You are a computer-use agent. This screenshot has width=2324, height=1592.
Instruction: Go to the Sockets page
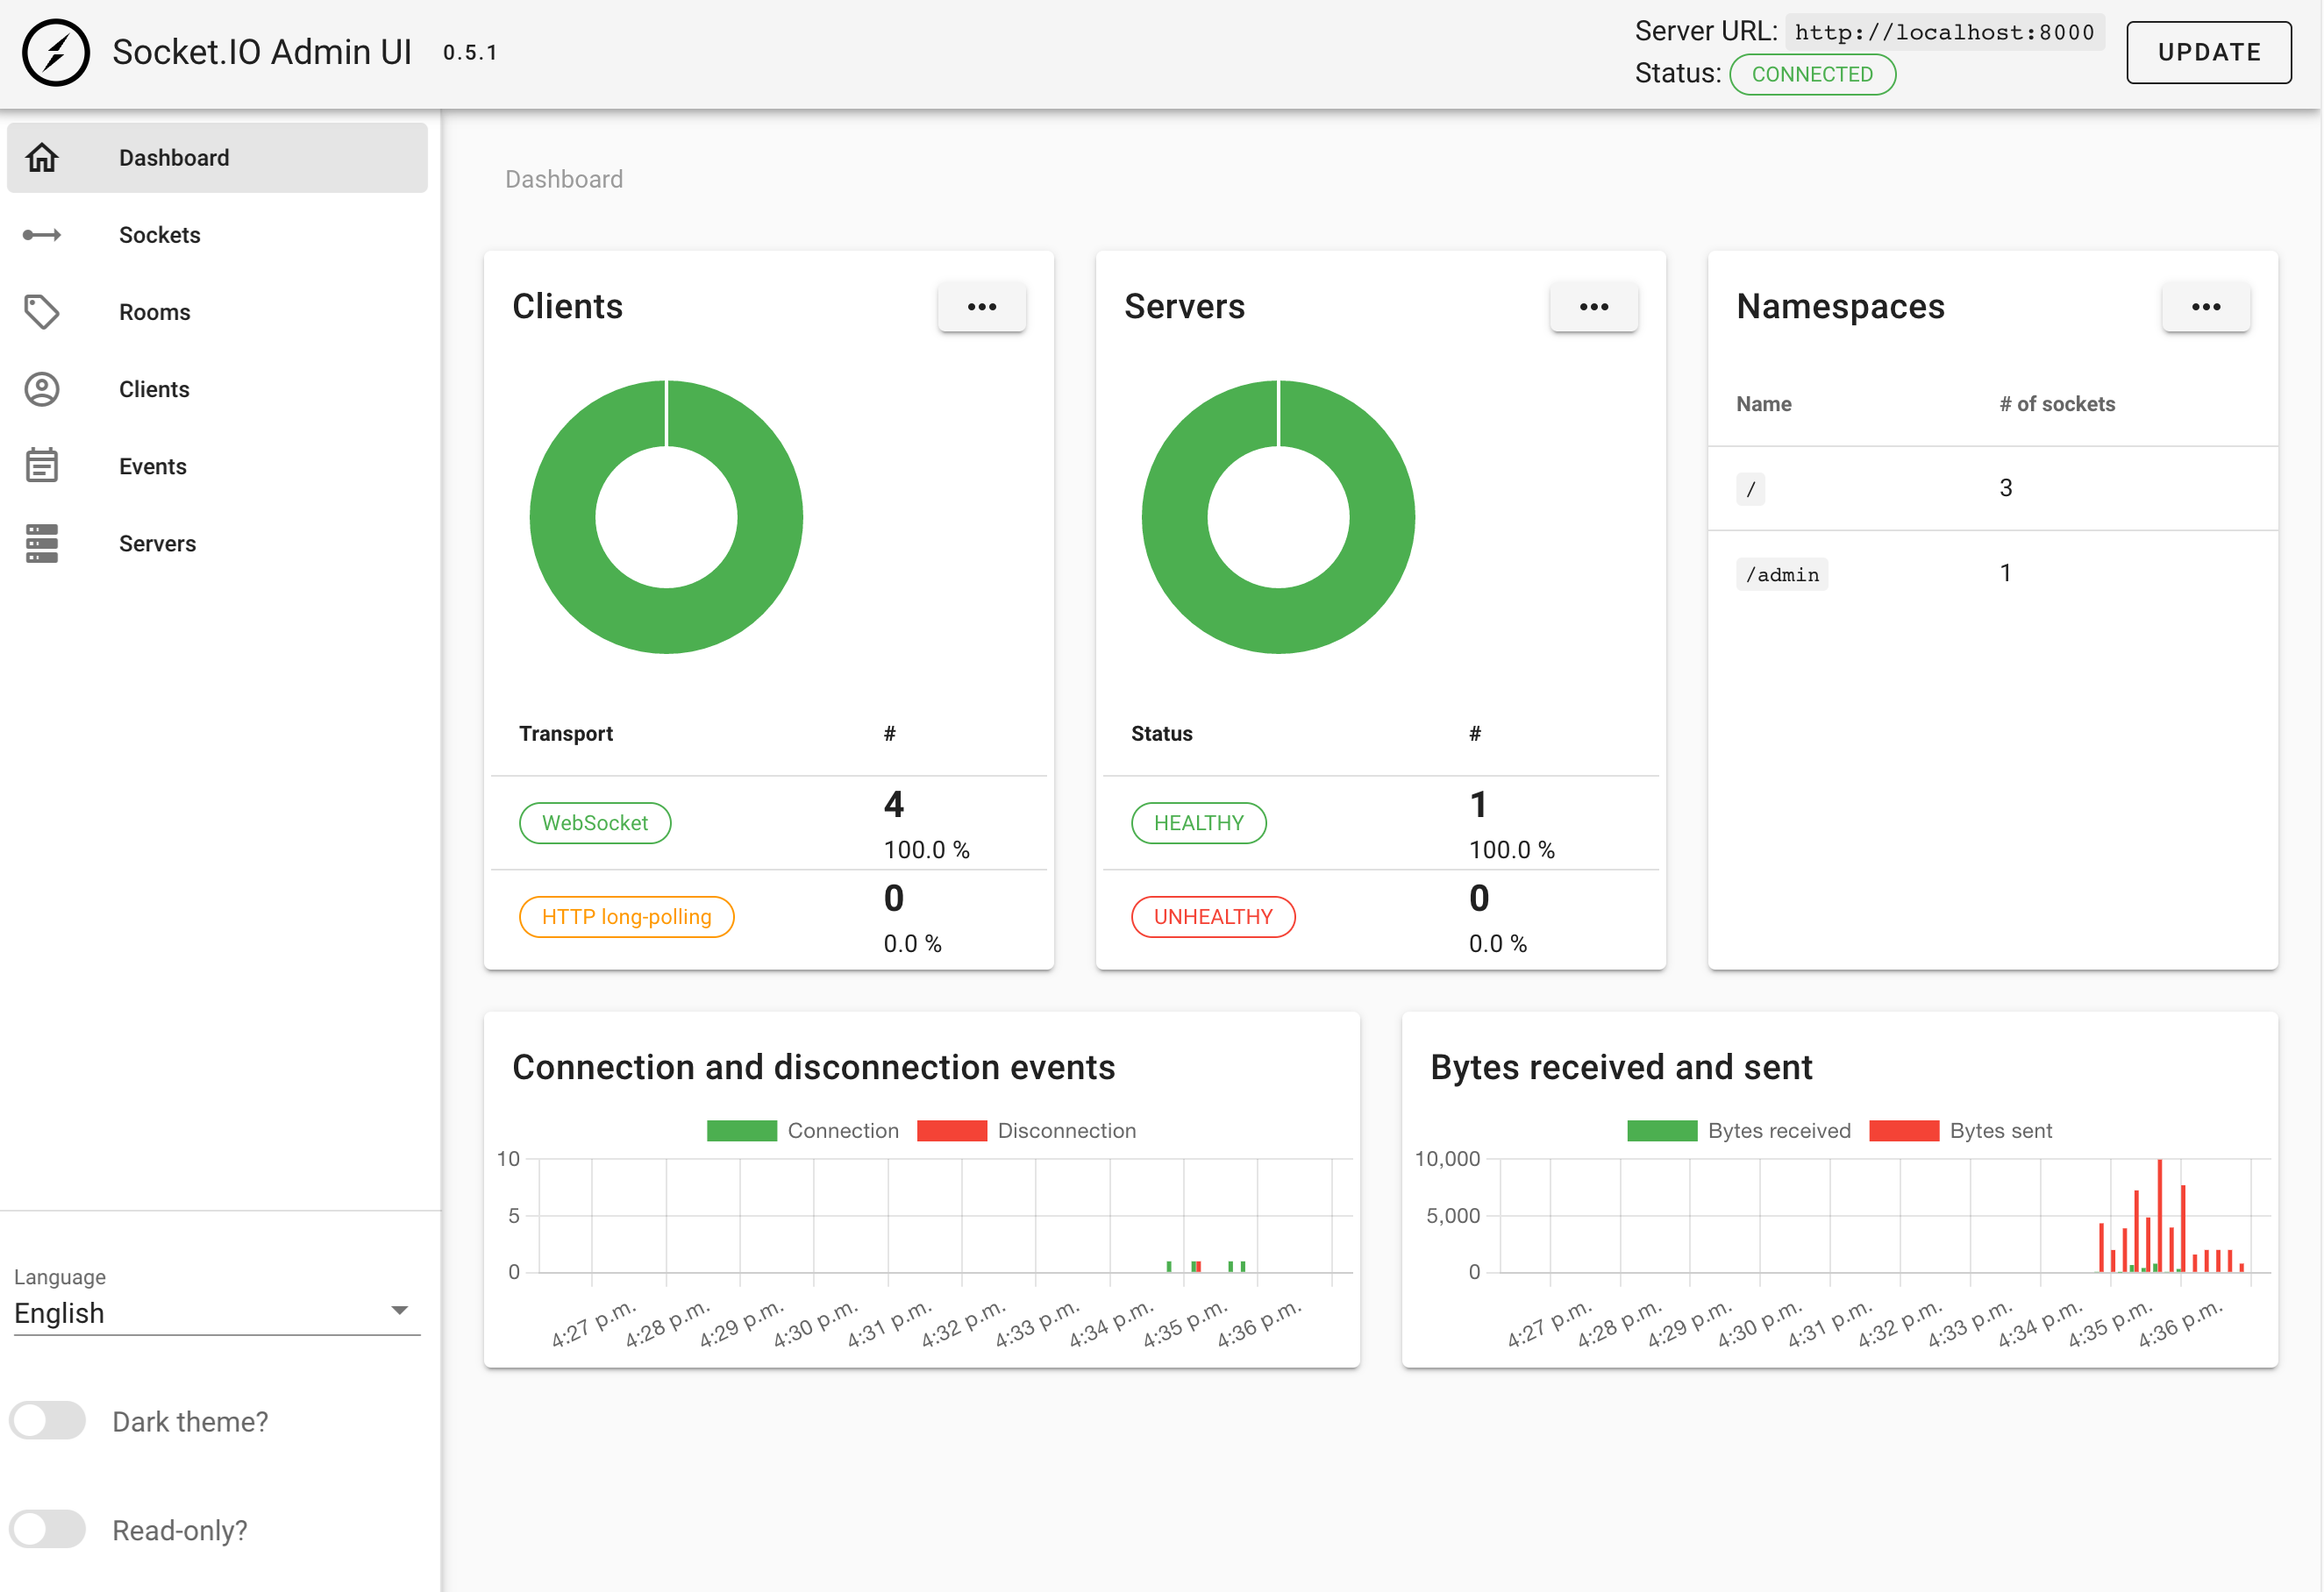(x=160, y=235)
